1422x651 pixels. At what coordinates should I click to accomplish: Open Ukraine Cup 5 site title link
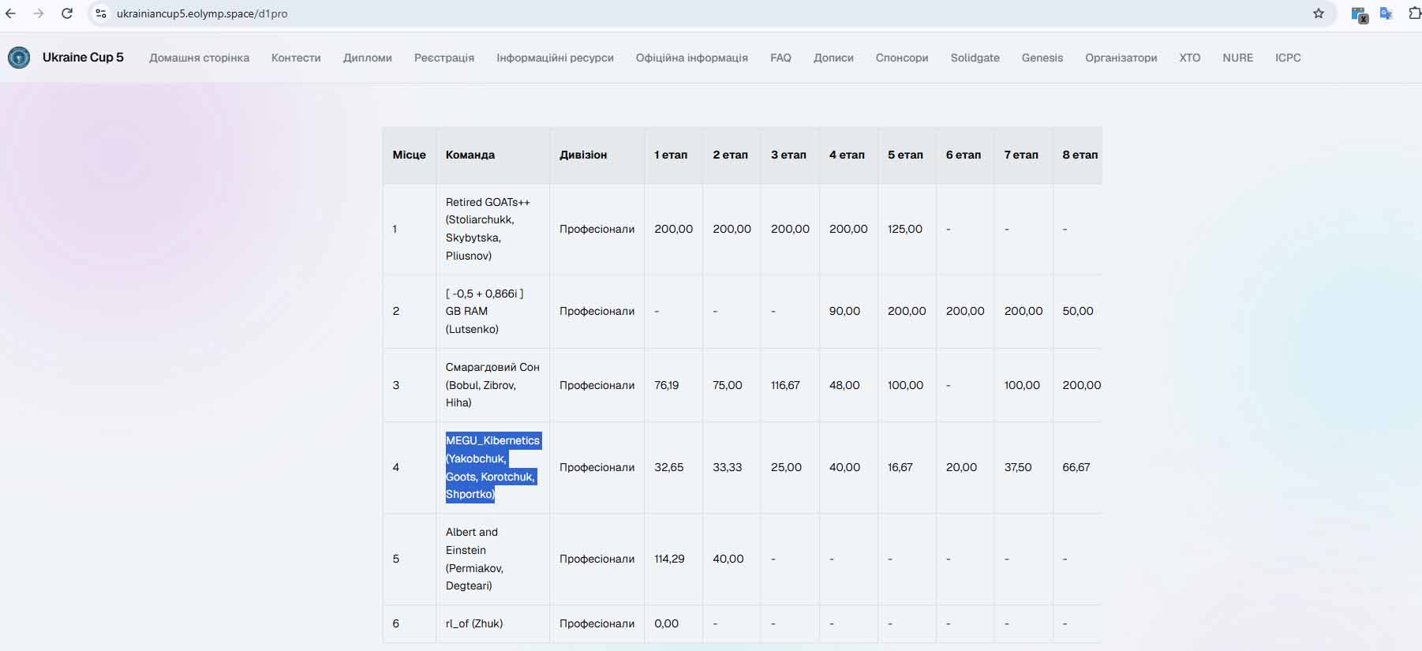tap(83, 58)
